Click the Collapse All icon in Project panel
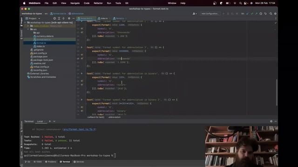 [x=63, y=19]
